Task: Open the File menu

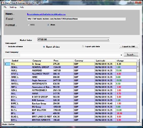Action: tap(5, 7)
